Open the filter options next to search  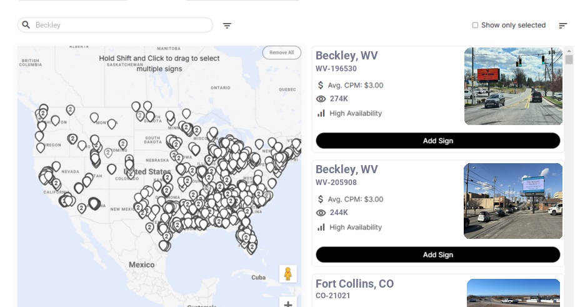227,26
